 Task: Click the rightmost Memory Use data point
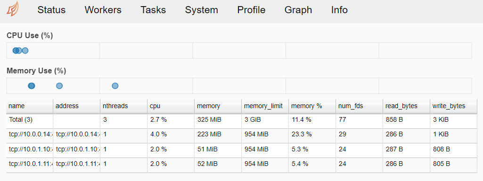(115, 86)
